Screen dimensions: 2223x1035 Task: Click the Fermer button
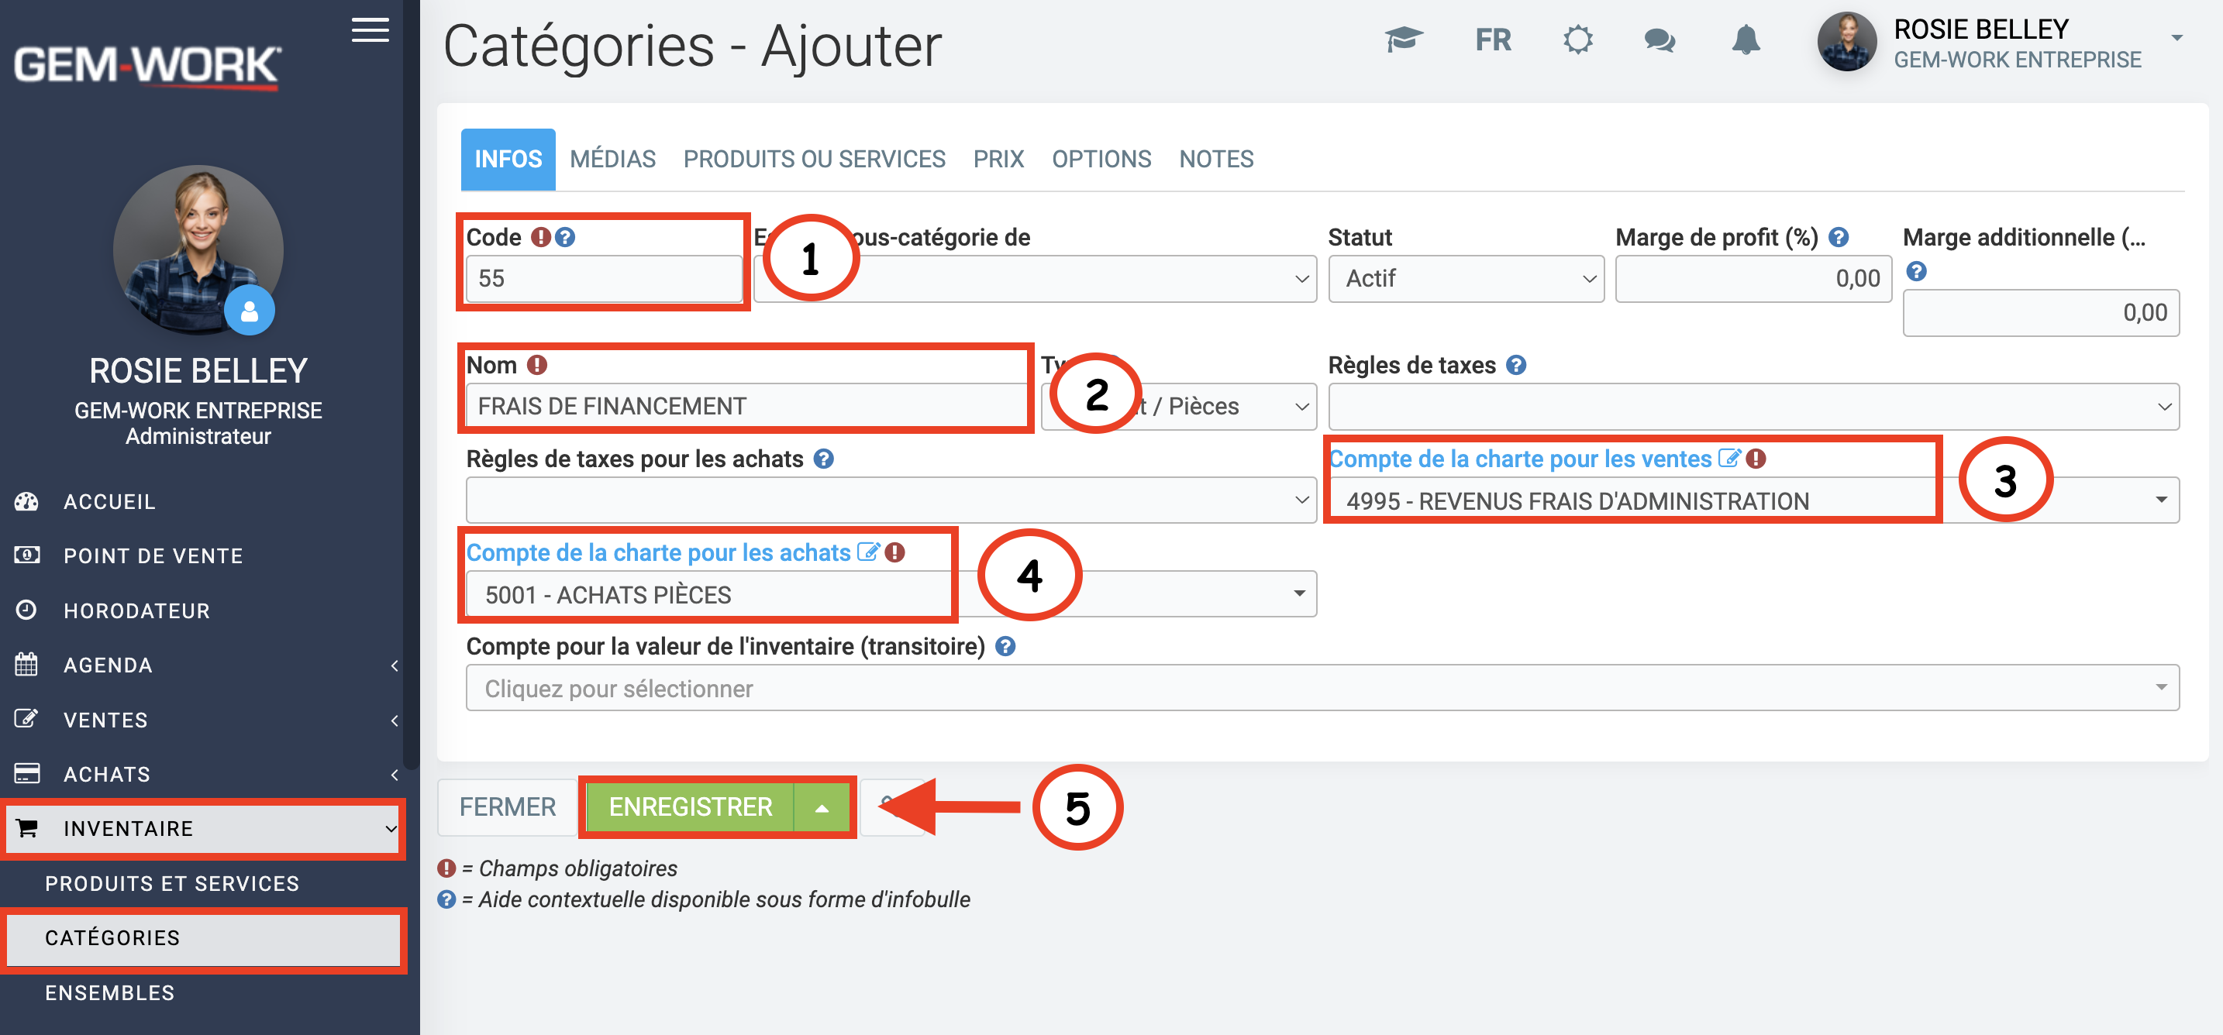pyautogui.click(x=507, y=807)
